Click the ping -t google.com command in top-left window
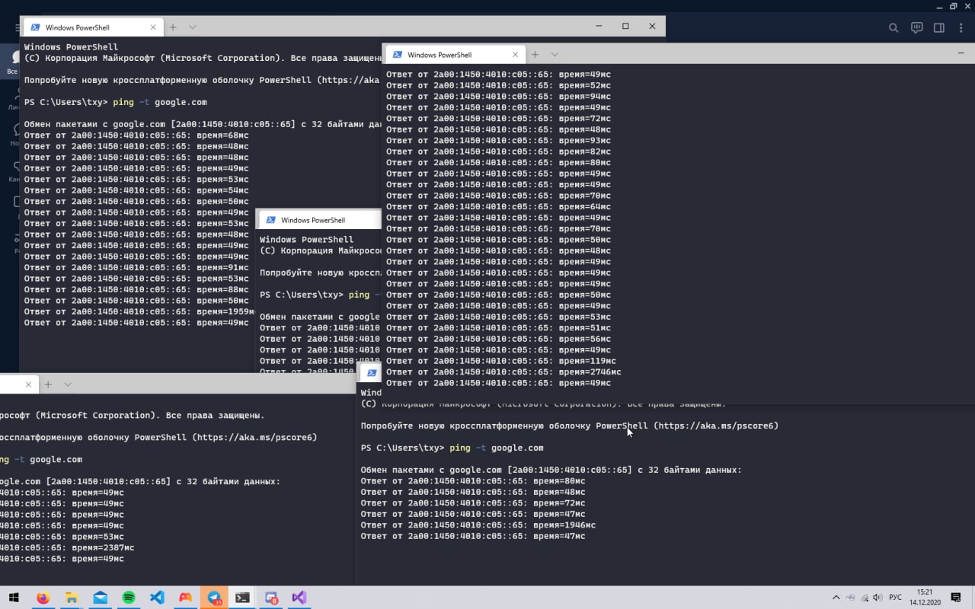Image resolution: width=975 pixels, height=609 pixels. [160, 102]
